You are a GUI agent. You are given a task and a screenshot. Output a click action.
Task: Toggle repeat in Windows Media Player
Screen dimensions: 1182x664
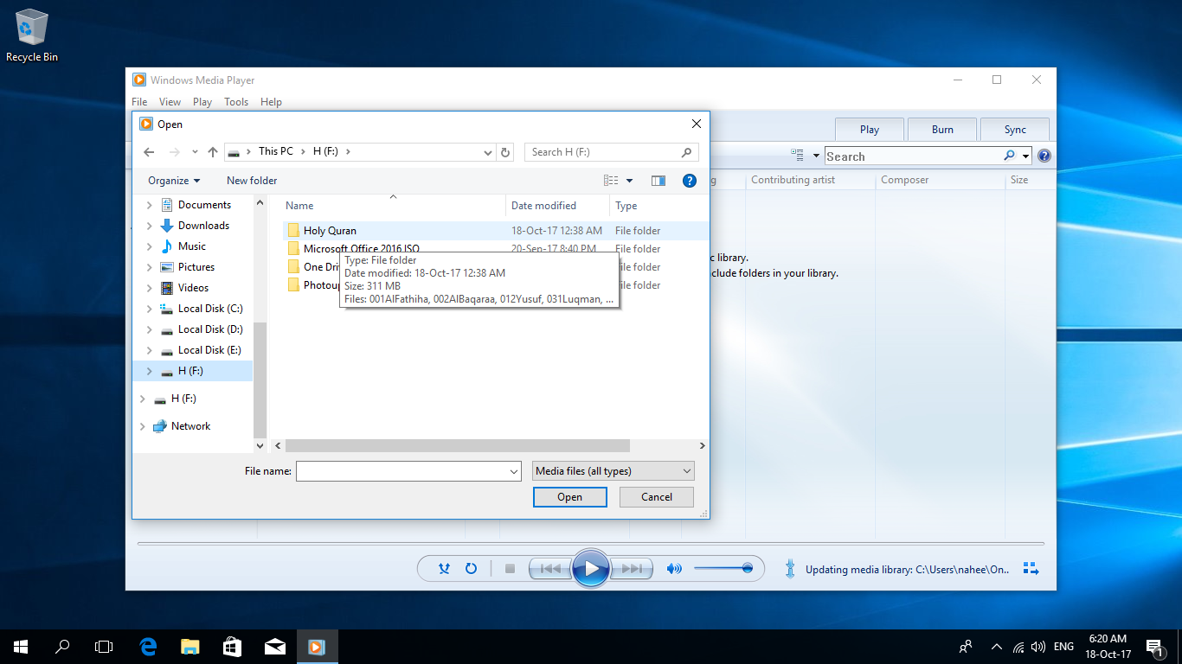click(471, 569)
